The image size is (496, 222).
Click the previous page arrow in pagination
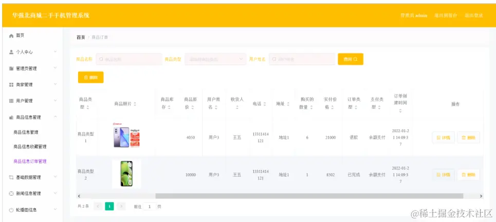pyautogui.click(x=98, y=207)
